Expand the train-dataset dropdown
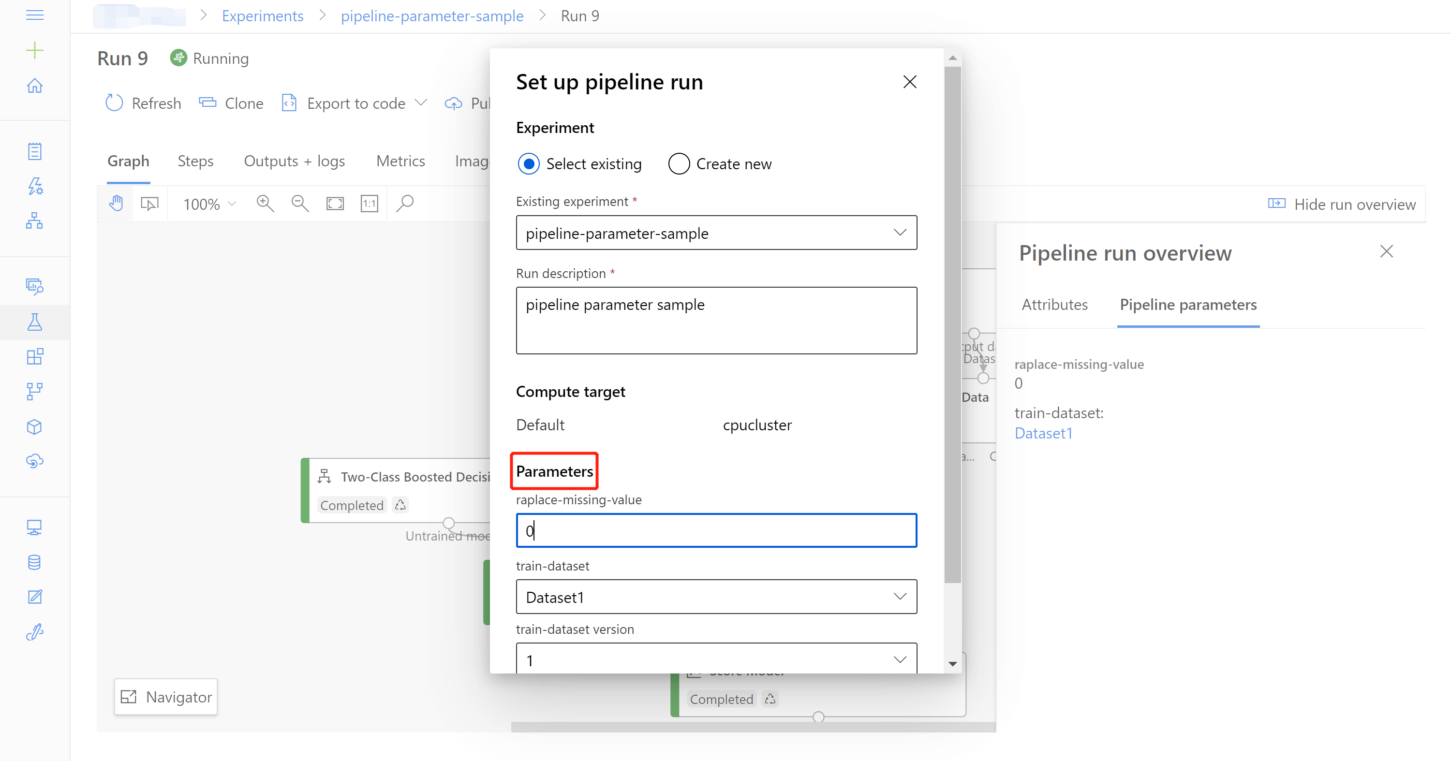 pyautogui.click(x=898, y=597)
